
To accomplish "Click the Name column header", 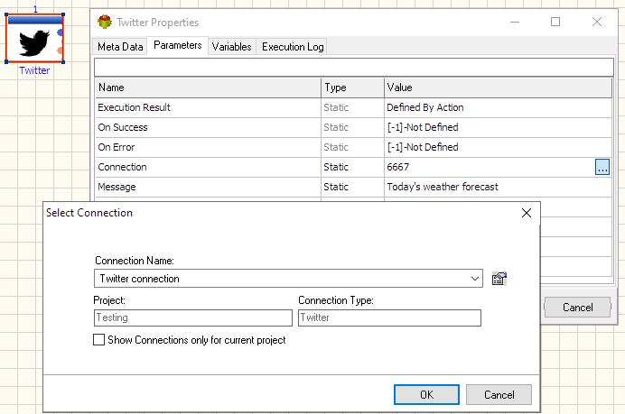I will click(x=208, y=87).
